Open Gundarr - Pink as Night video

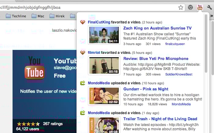[x=146, y=89]
